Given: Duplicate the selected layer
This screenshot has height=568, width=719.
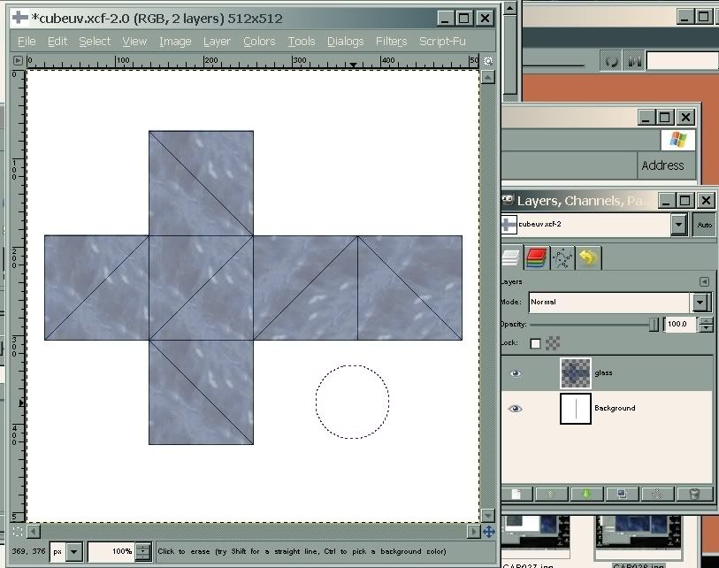Looking at the screenshot, I should tap(622, 494).
